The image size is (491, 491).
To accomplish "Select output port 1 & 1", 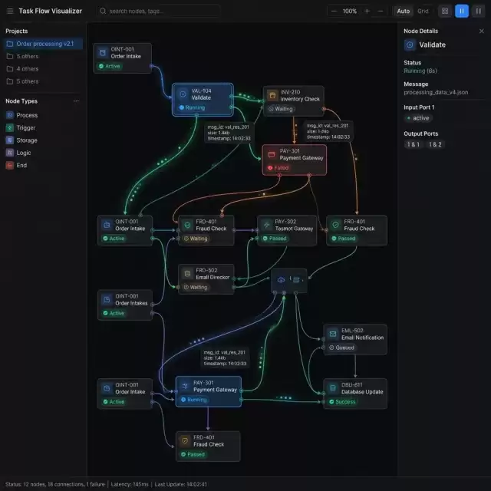I will 413,144.
